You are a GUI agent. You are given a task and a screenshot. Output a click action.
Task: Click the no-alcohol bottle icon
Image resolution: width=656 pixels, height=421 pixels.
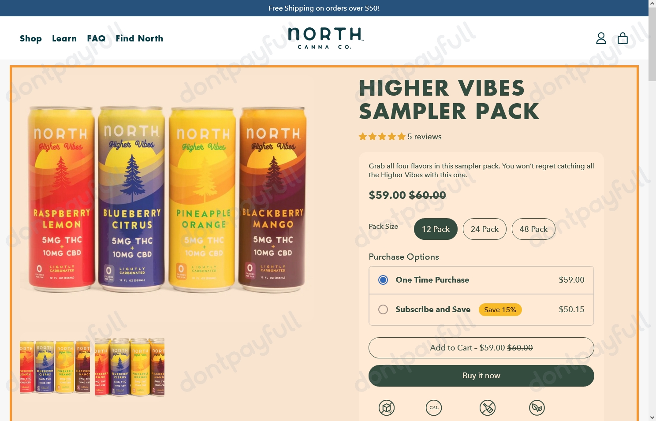(488, 408)
